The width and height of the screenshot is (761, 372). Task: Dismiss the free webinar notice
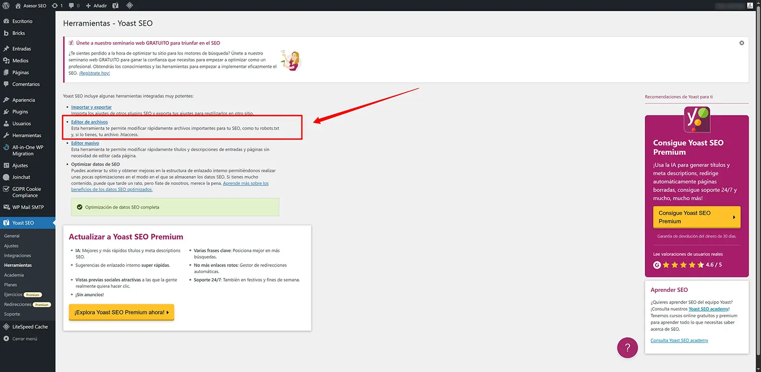[x=741, y=43]
